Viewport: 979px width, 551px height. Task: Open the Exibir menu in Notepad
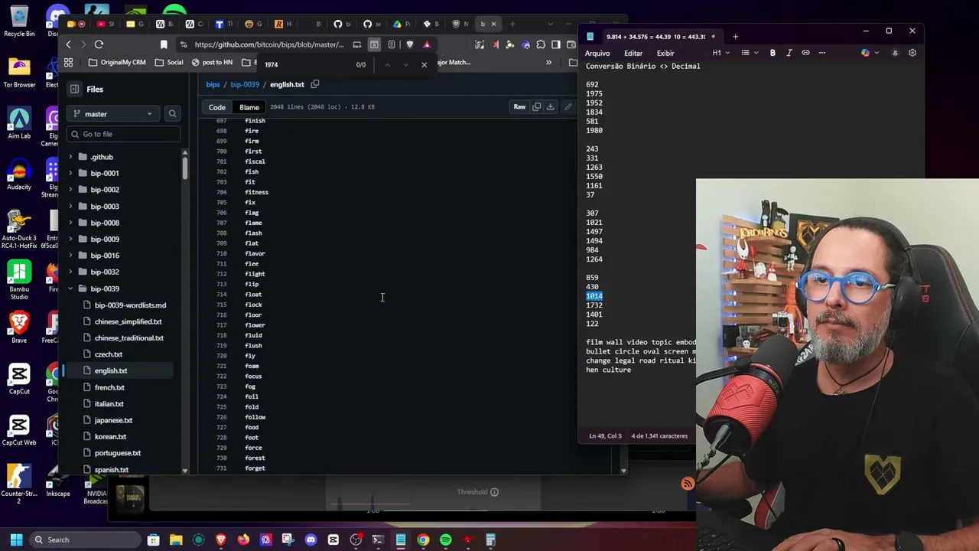[x=665, y=53]
